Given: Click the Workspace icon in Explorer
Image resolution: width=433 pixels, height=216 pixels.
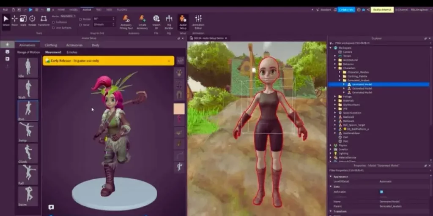Looking at the screenshot, I should [x=335, y=48].
